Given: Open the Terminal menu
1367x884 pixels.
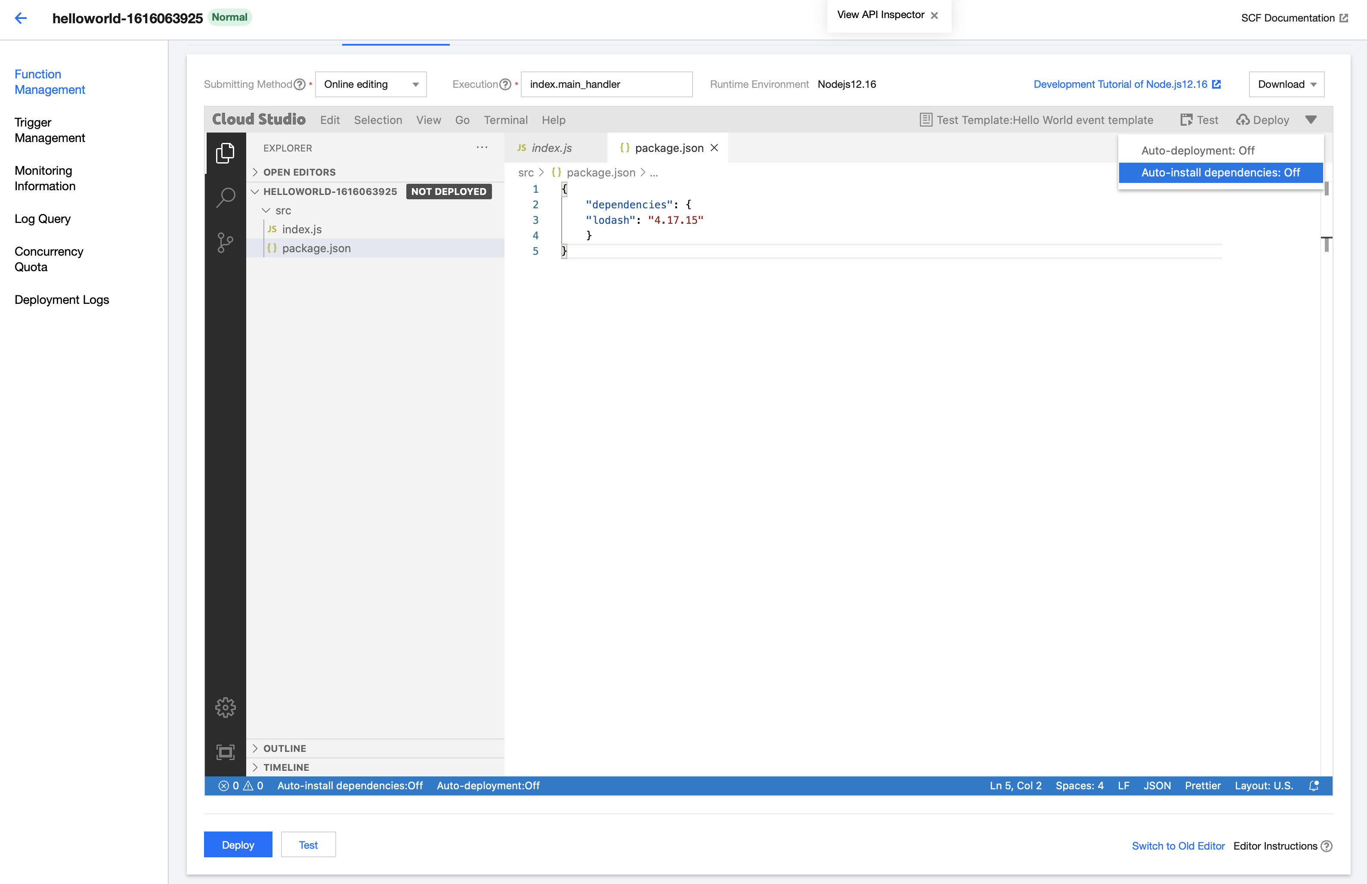Looking at the screenshot, I should tap(505, 120).
